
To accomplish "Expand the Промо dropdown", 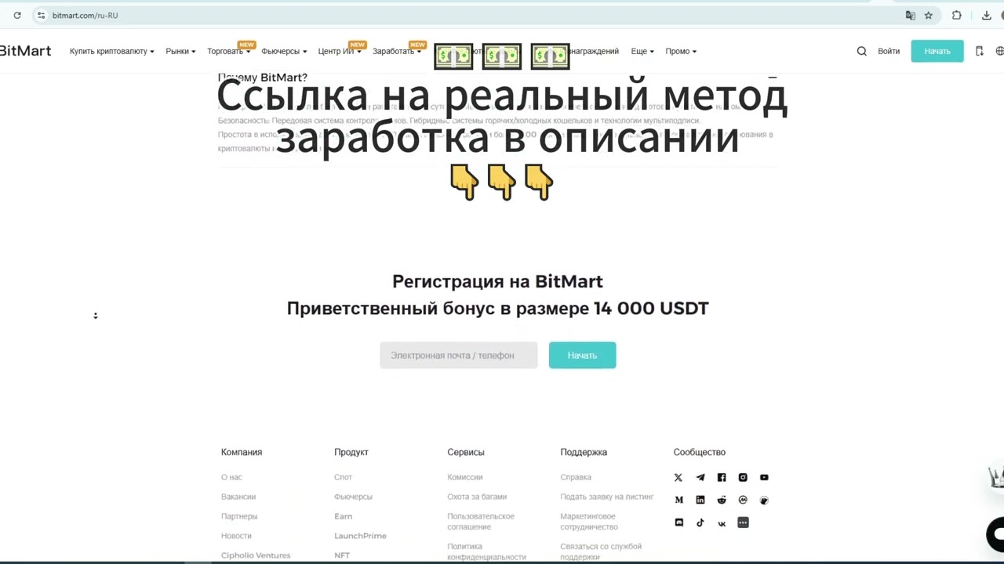I will [681, 51].
